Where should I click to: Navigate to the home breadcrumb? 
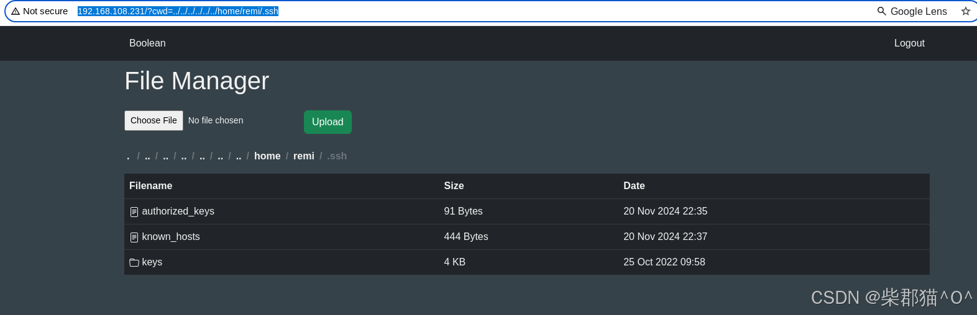267,156
